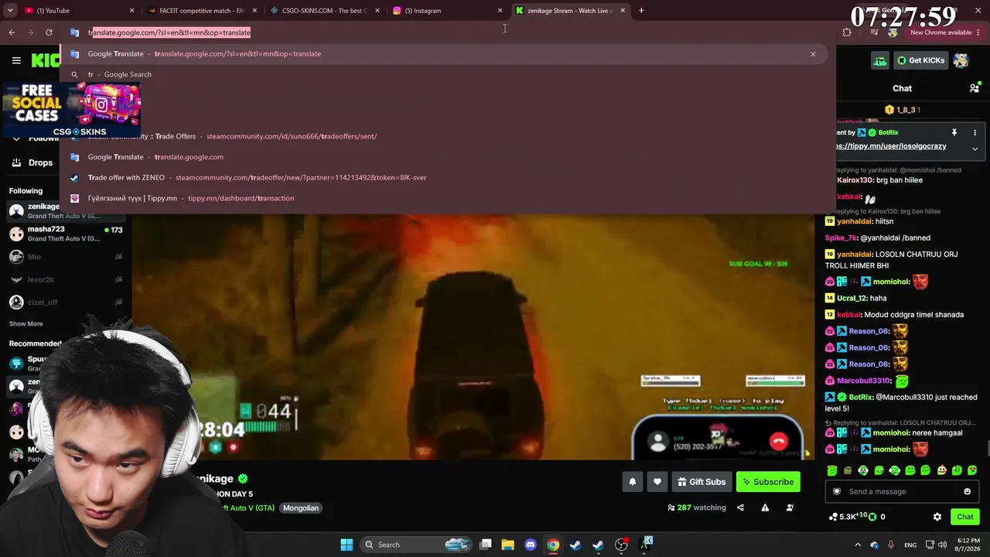Open a new browser tab
The image size is (990, 557).
point(641,11)
